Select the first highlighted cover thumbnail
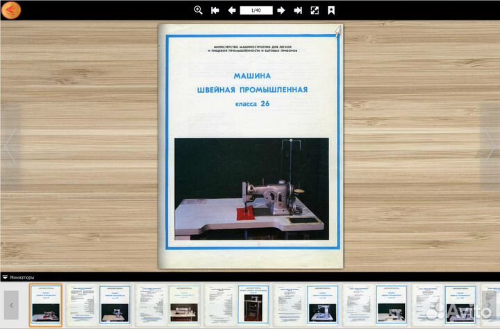Viewport: 500px width, 329px height. point(45,304)
